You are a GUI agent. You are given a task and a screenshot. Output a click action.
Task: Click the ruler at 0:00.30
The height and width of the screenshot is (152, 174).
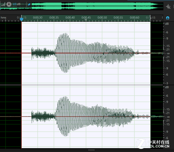(38, 18)
